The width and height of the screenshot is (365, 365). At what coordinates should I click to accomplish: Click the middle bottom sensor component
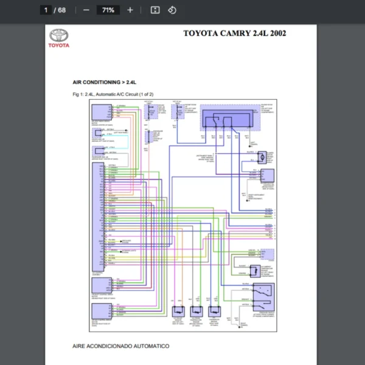pos(196,310)
